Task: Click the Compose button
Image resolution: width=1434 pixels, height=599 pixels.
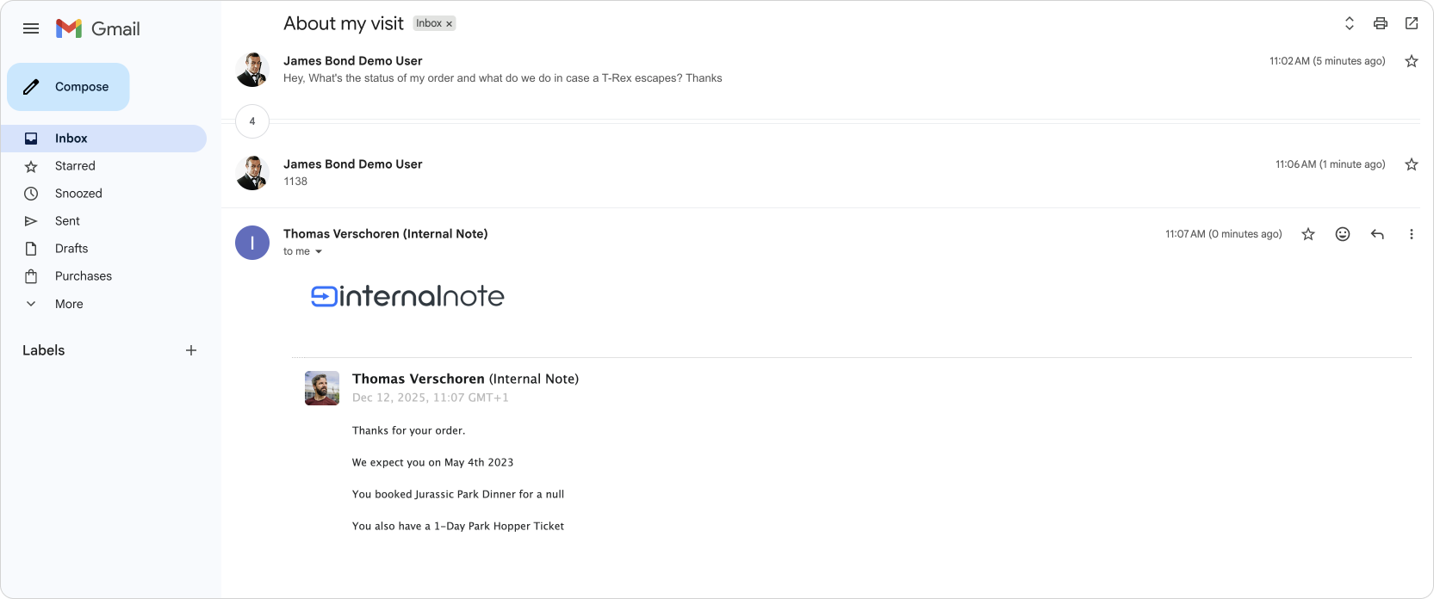Action: pos(68,87)
